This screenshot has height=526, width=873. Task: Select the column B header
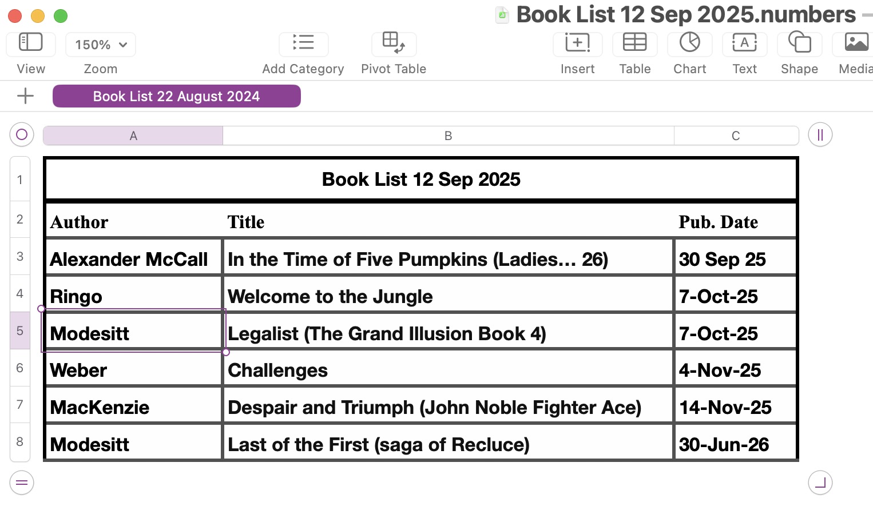click(x=448, y=136)
